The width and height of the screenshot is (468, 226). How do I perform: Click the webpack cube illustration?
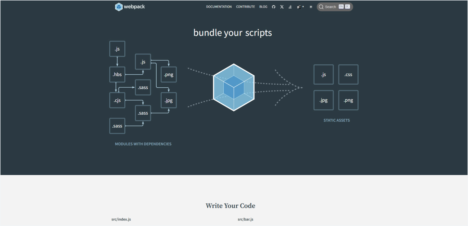click(x=233, y=87)
